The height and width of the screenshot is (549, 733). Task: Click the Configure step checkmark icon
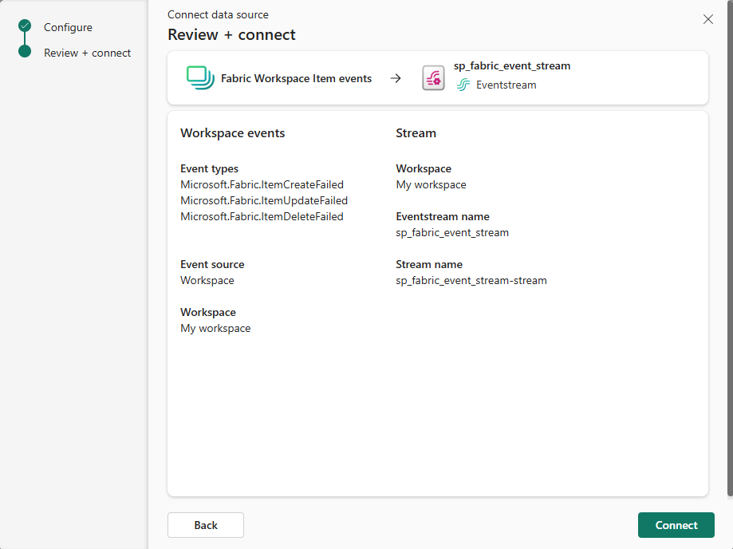click(25, 27)
